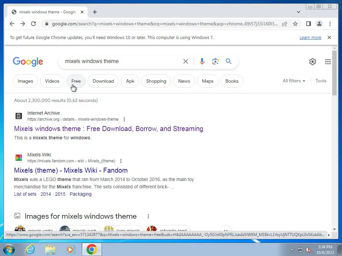342x256 pixels.
Task: Open Chrome side panel
Action: tap(308, 24)
